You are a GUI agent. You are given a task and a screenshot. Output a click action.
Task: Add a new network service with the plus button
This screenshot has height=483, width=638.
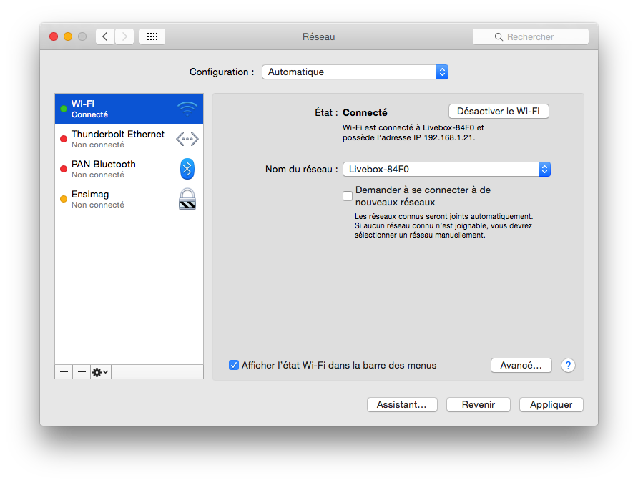(64, 372)
